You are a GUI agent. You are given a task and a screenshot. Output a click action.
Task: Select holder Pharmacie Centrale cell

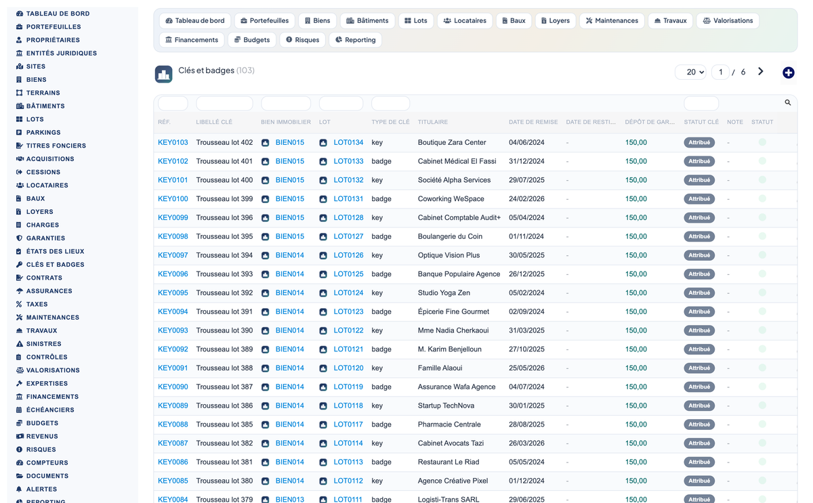click(449, 424)
